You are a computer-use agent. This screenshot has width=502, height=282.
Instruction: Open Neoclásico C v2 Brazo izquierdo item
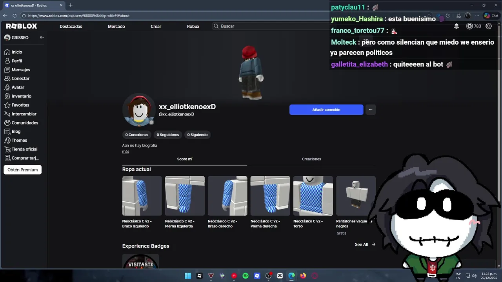tap(142, 202)
